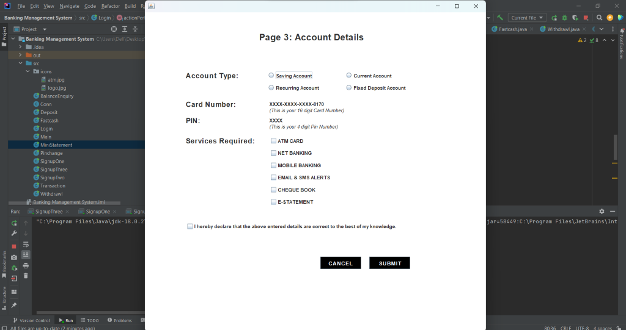Viewport: 626px width, 330px height.
Task: Go to next highlighted error arrow
Action: pyautogui.click(x=613, y=40)
